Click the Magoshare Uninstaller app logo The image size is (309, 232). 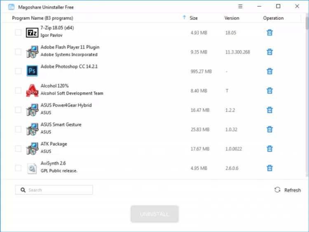point(11,7)
